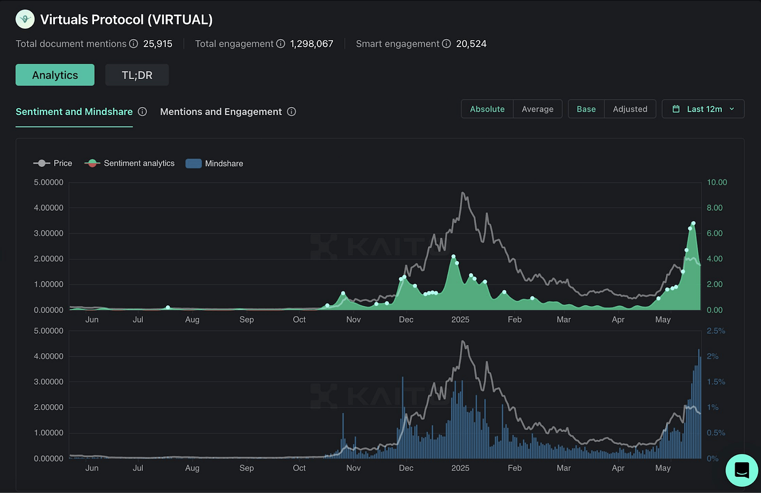This screenshot has height=493, width=761.
Task: Select the Sentiment and Mindshare tab
Action: pos(74,111)
